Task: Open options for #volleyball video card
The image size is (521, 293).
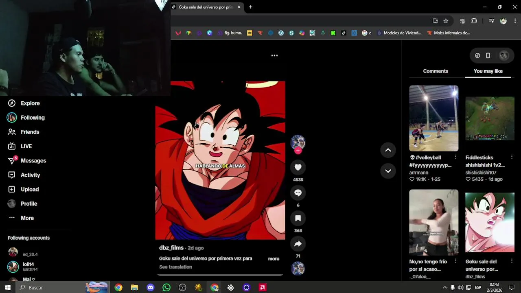Action: click(455, 157)
